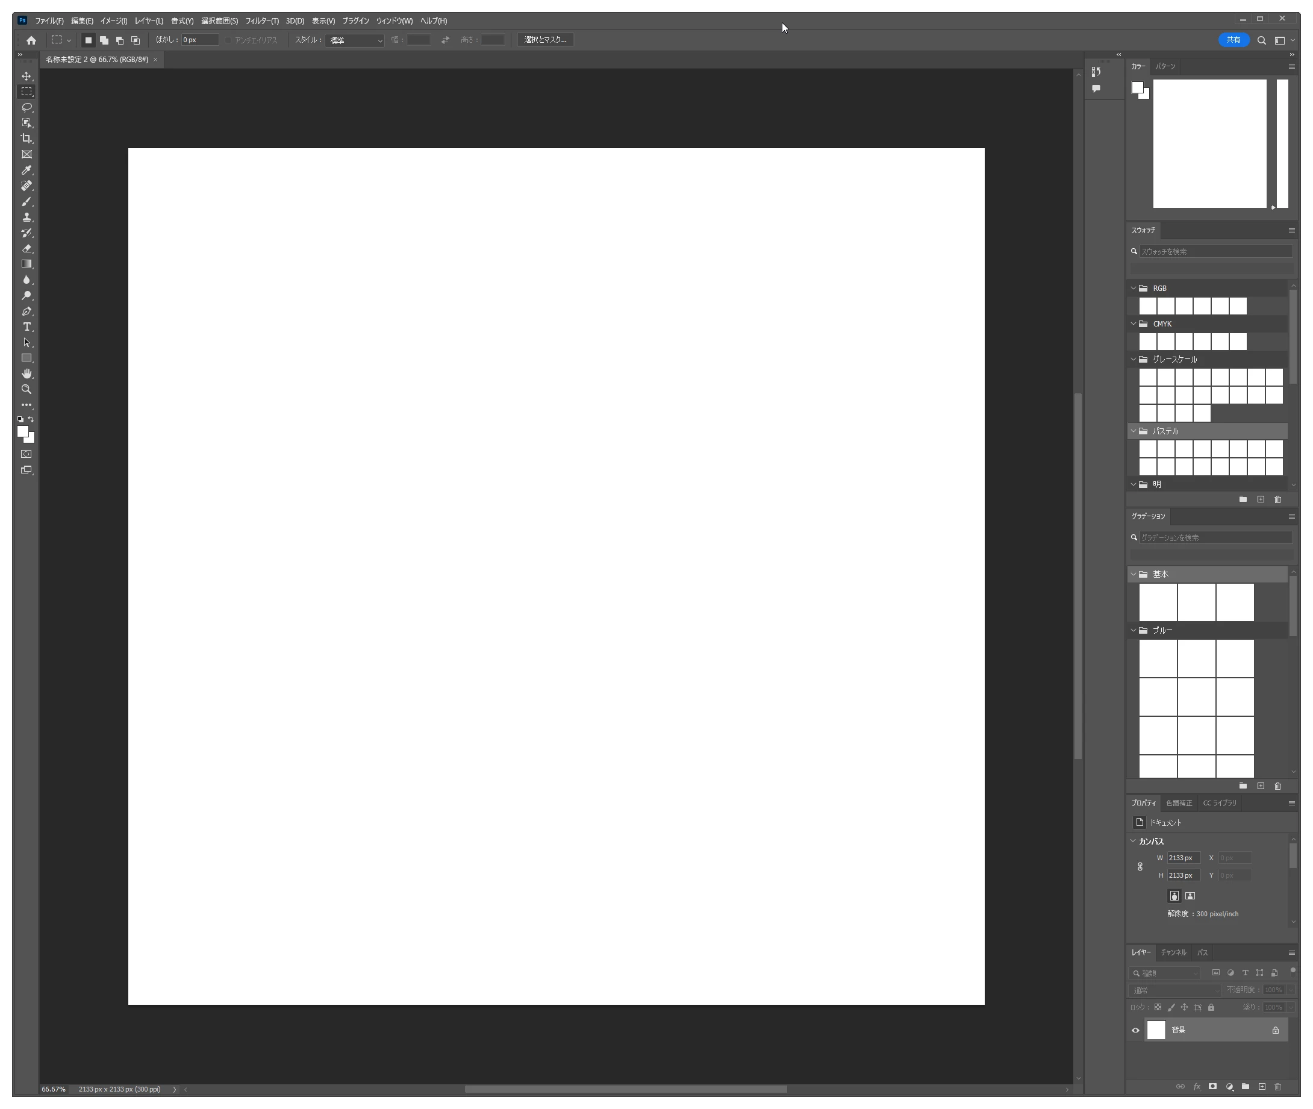This screenshot has width=1313, height=1109.
Task: Click the blue 共有 share button
Action: click(1233, 40)
